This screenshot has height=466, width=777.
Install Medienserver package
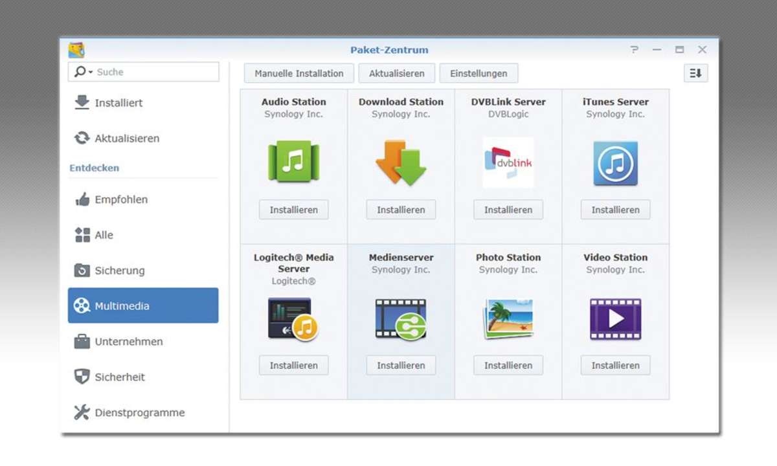(401, 365)
